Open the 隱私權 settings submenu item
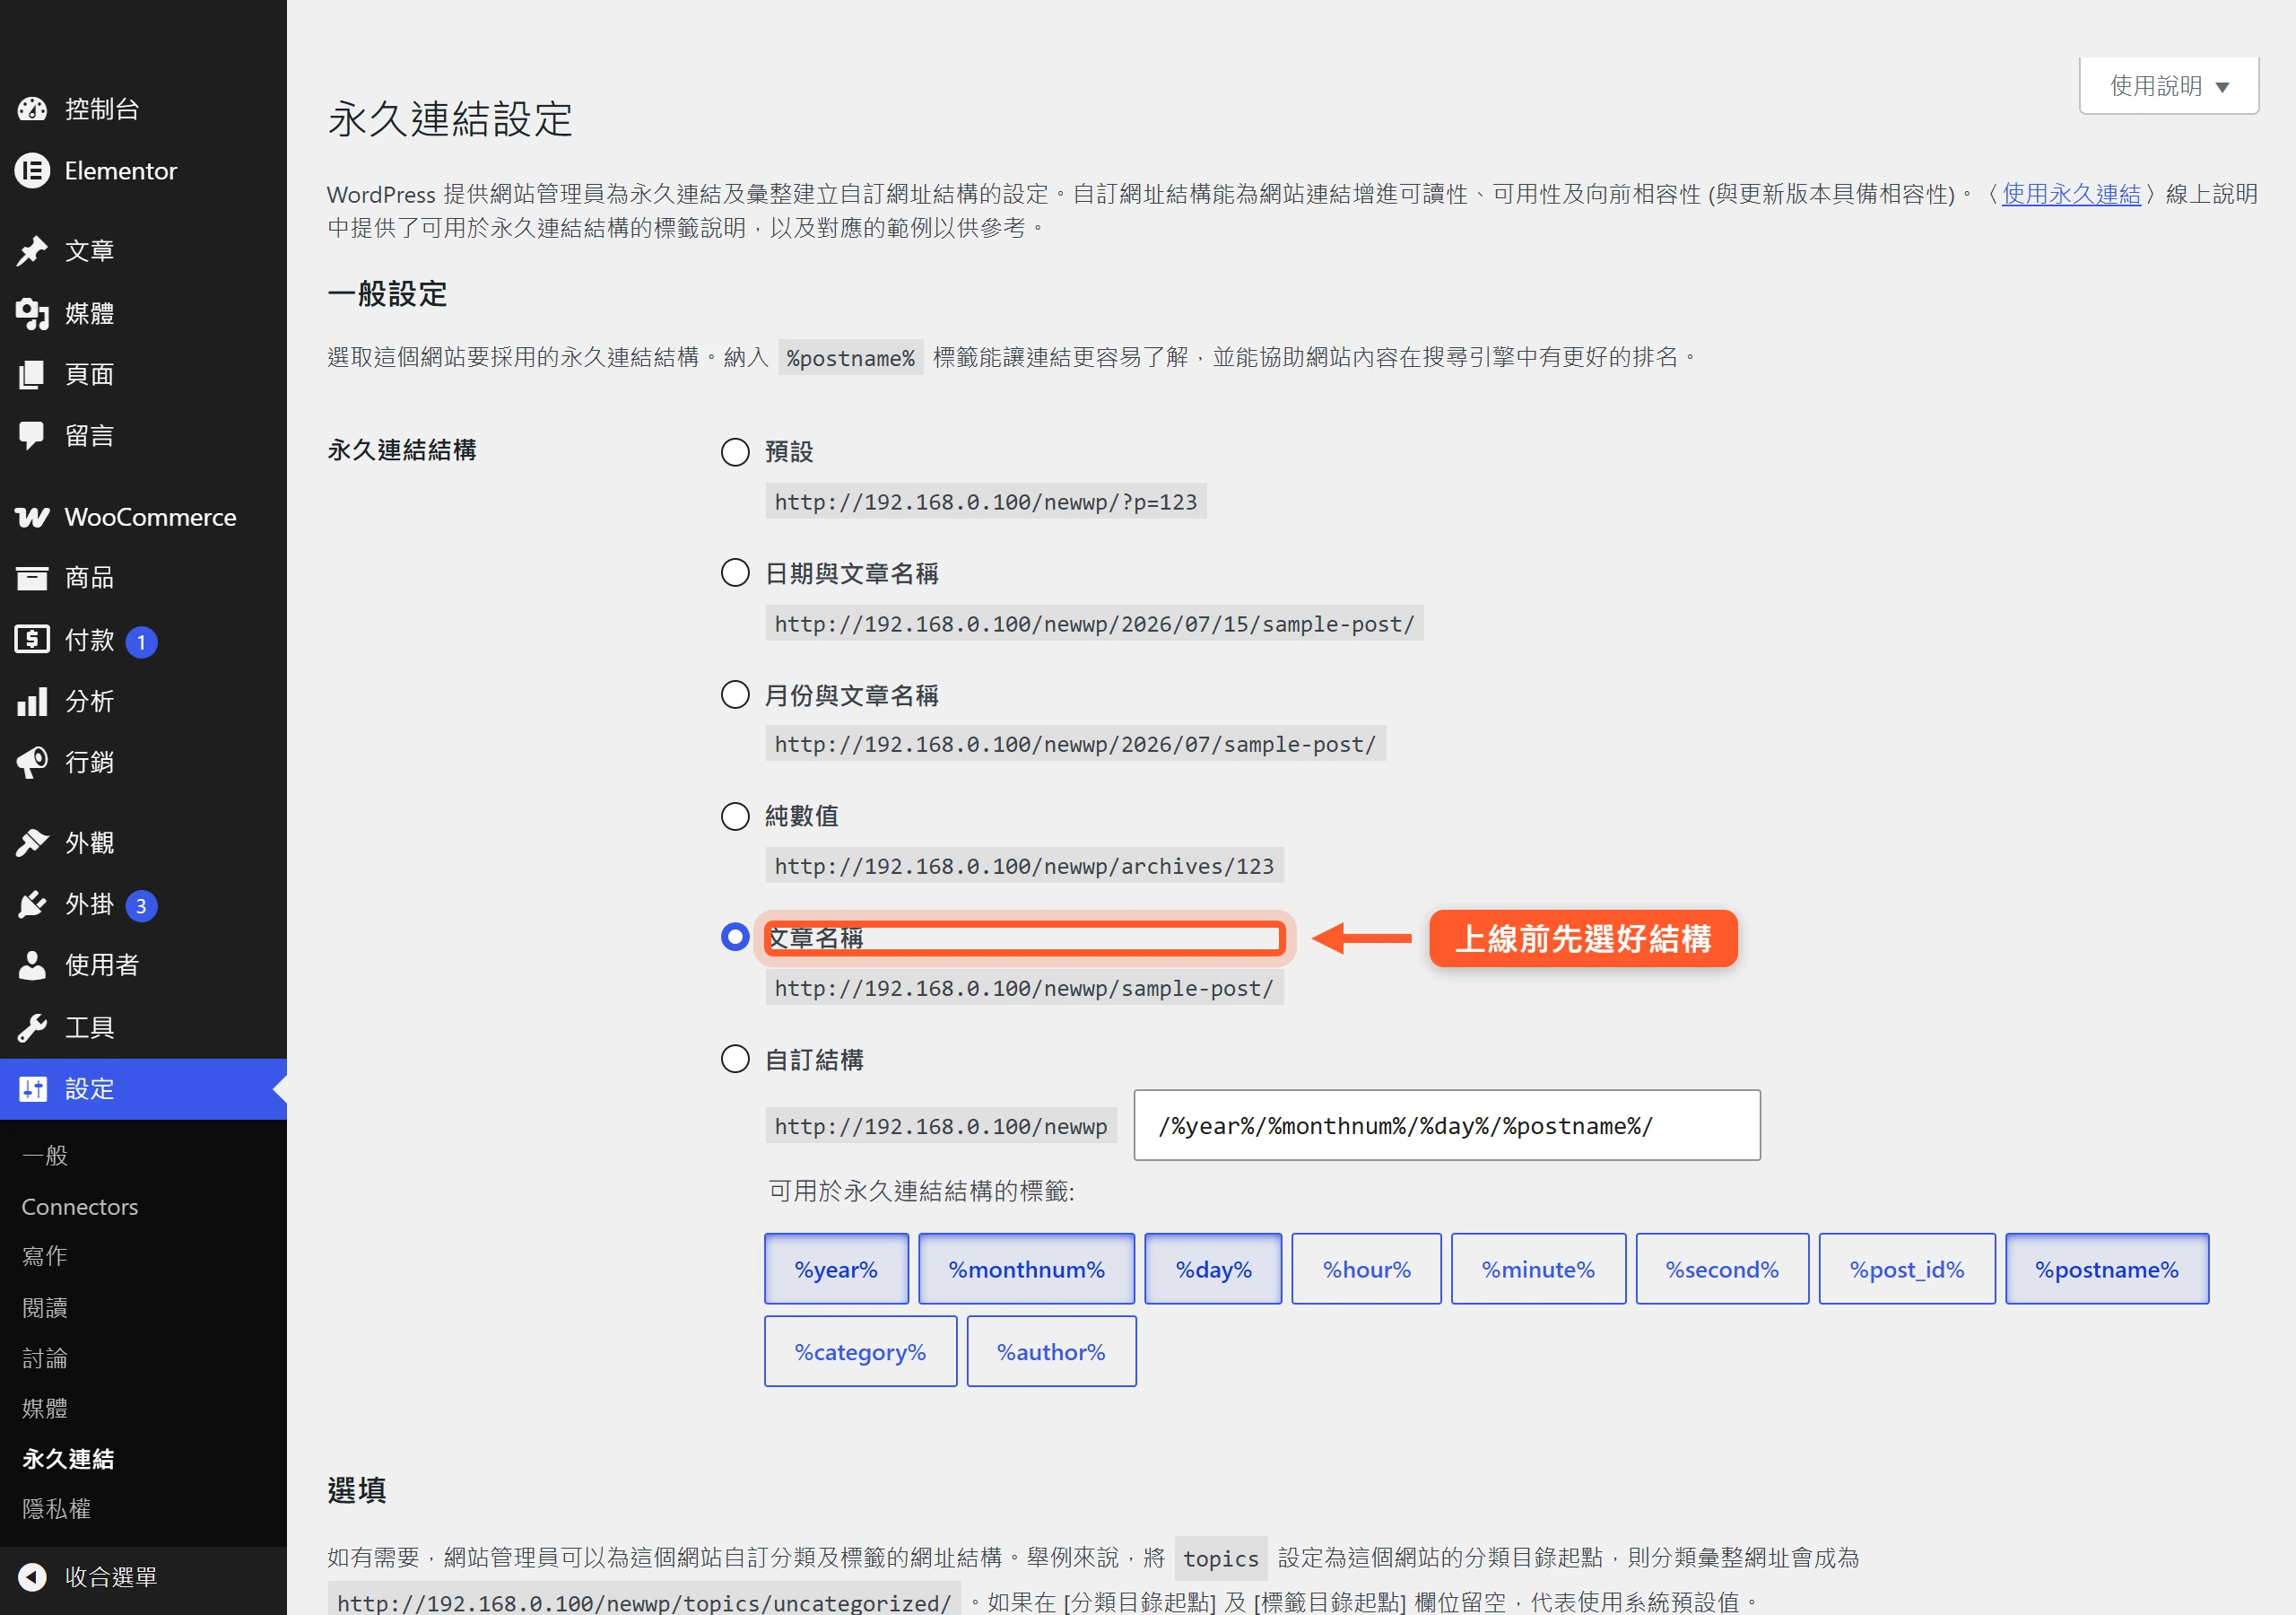 pyautogui.click(x=56, y=1509)
